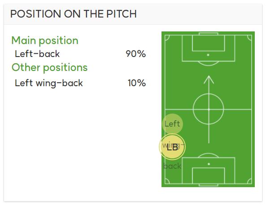Click the top-left corner arc of pitch

[167, 38]
